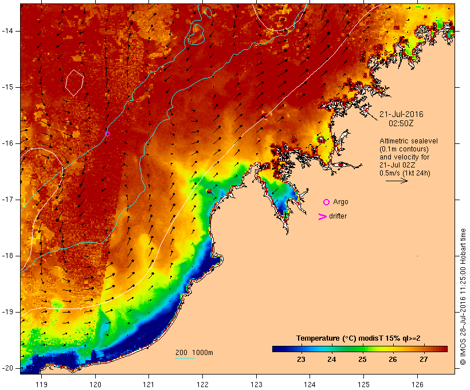Click the longitude axis label '121'

tap(148, 385)
